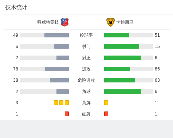Click the 技术统计 section heading

(x=16, y=7)
